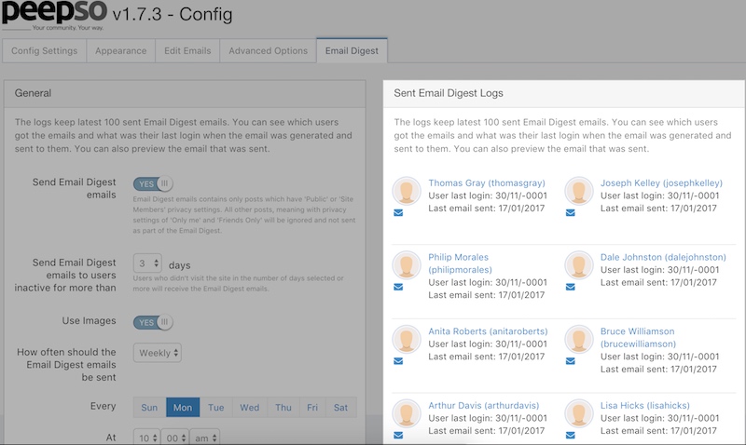Open Anita Roberts (anitaroberts) profile link

tap(488, 331)
